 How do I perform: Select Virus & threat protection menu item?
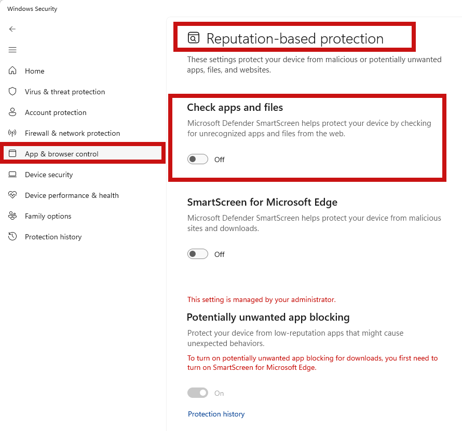[x=65, y=92]
